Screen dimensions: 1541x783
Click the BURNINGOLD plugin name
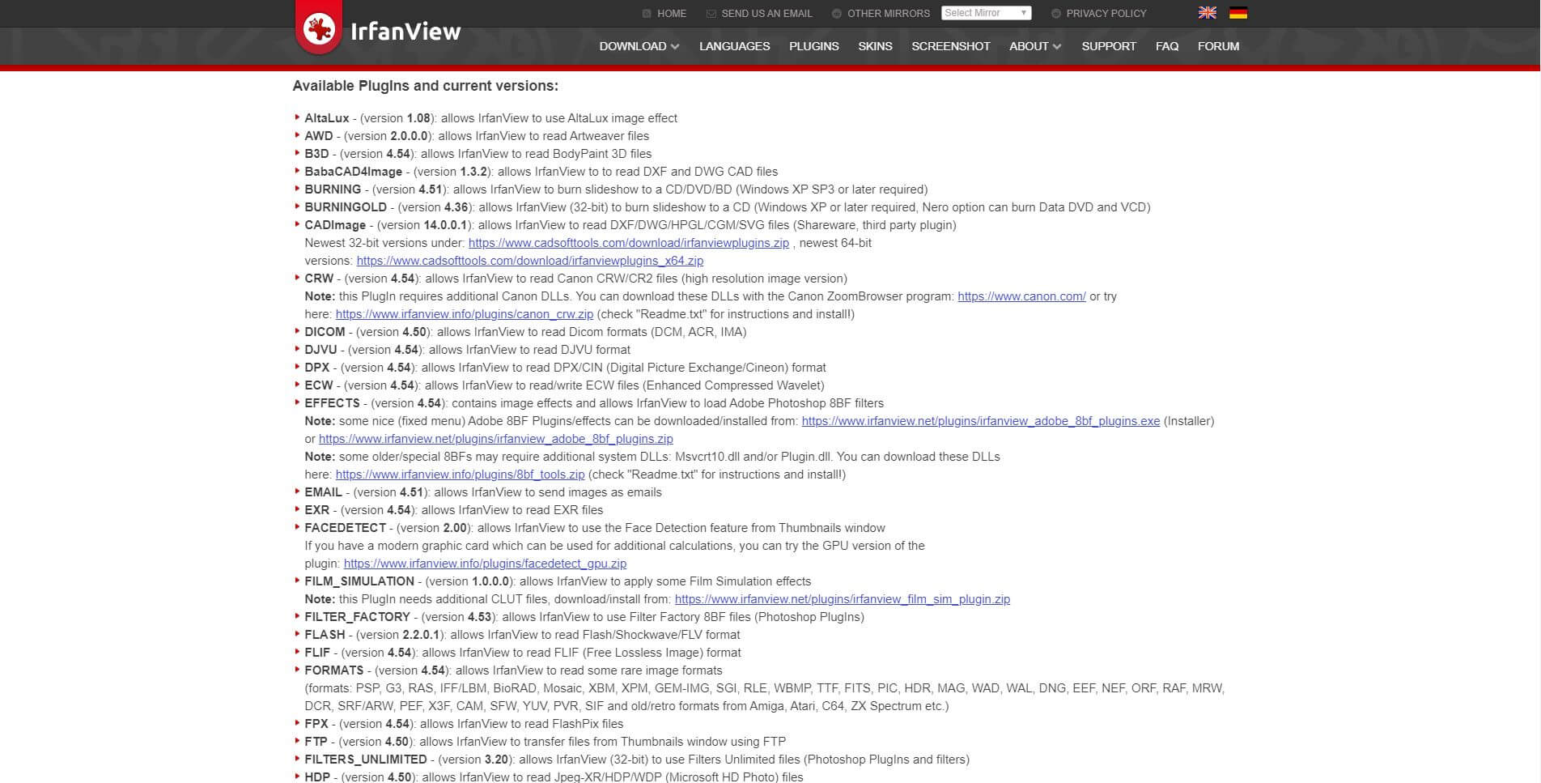(x=346, y=207)
